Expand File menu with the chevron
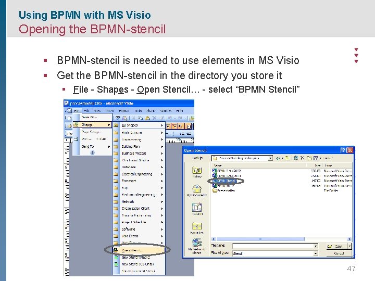Viewport: 375px width, 281px height. [x=92, y=152]
